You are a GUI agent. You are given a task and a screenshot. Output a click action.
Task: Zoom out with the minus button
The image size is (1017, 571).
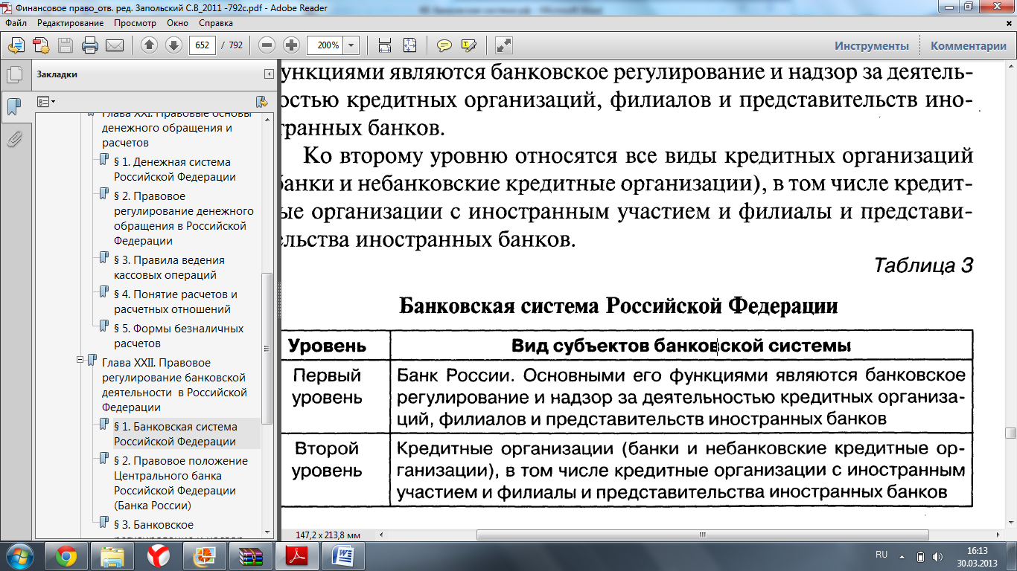point(267,45)
